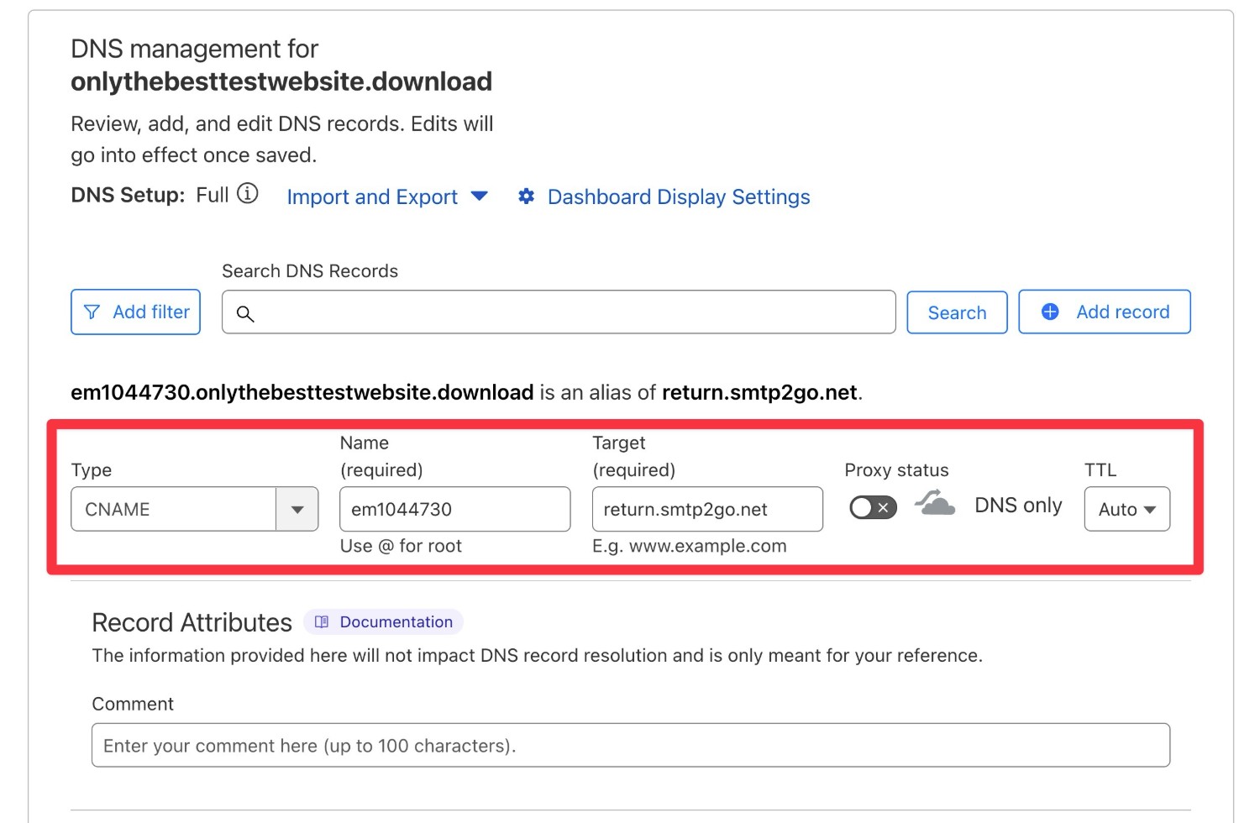Focus the Search DNS Records field
This screenshot has width=1260, height=823.
pos(559,312)
